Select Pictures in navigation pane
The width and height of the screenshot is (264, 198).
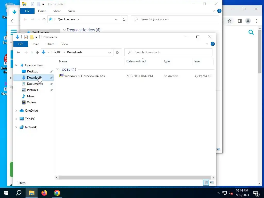pyautogui.click(x=32, y=90)
